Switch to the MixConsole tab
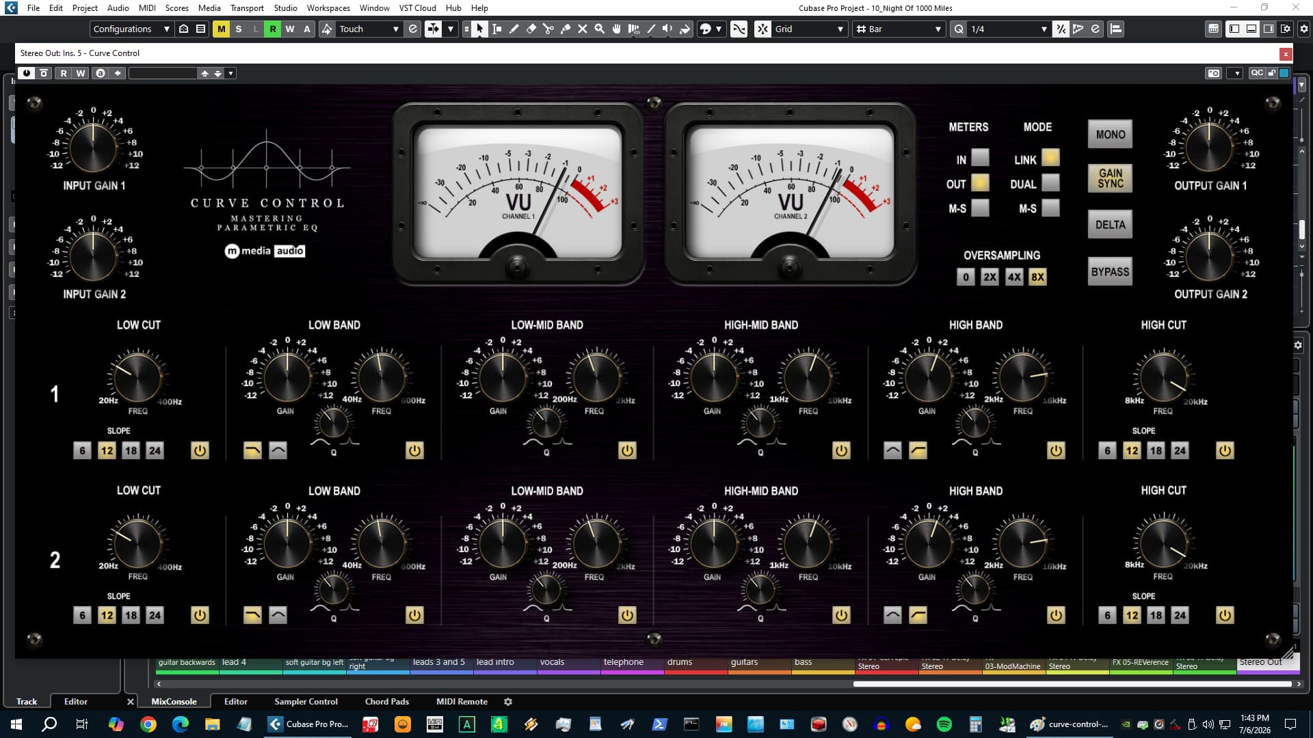 174,702
